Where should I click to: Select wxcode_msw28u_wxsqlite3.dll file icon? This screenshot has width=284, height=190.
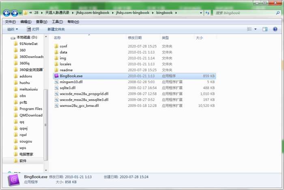click(x=56, y=100)
